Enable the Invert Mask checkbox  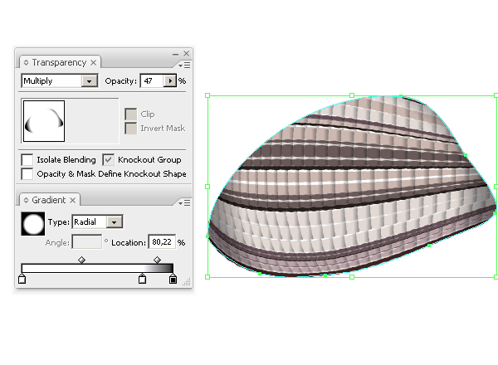coord(130,129)
